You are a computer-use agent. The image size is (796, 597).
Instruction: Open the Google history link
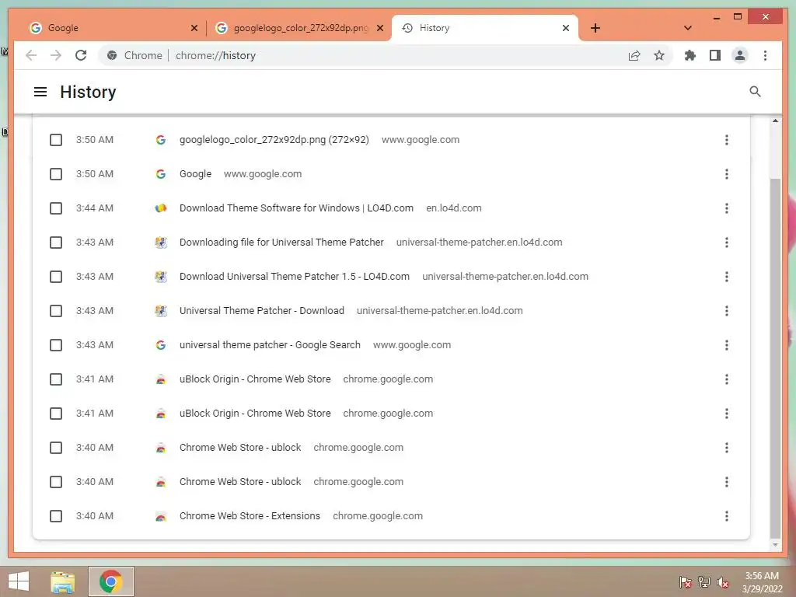pos(195,174)
